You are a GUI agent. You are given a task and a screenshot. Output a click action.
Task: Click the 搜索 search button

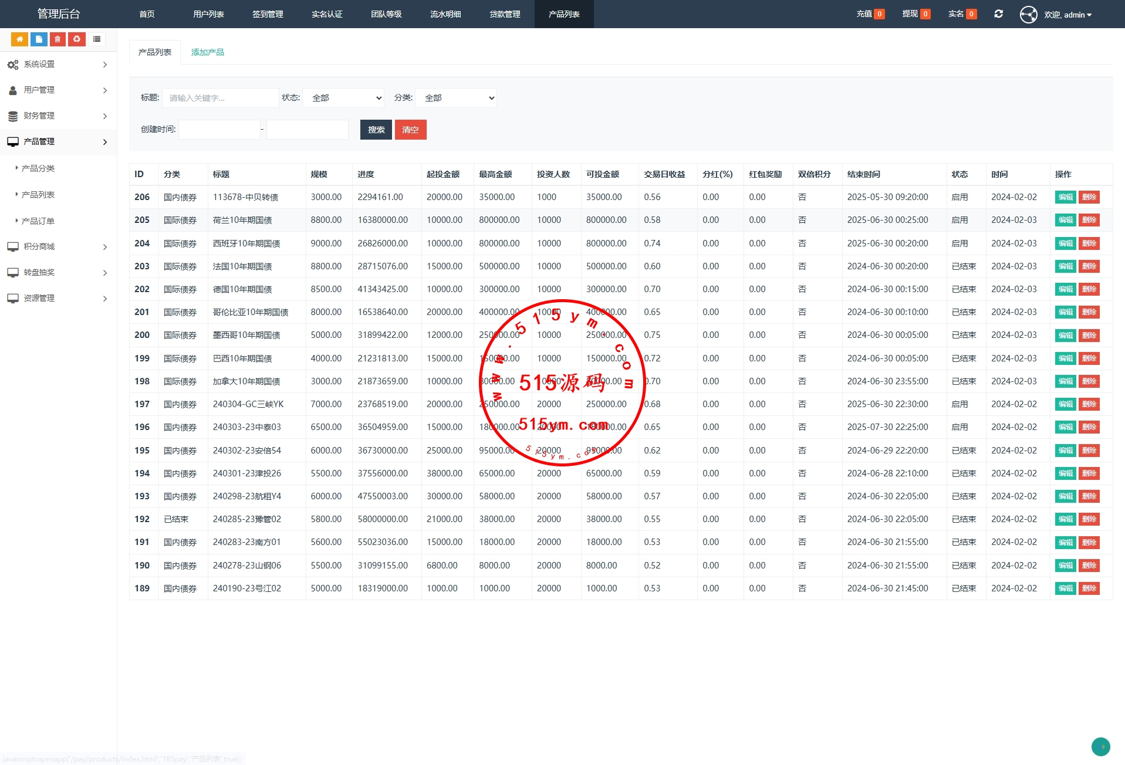[x=376, y=130]
